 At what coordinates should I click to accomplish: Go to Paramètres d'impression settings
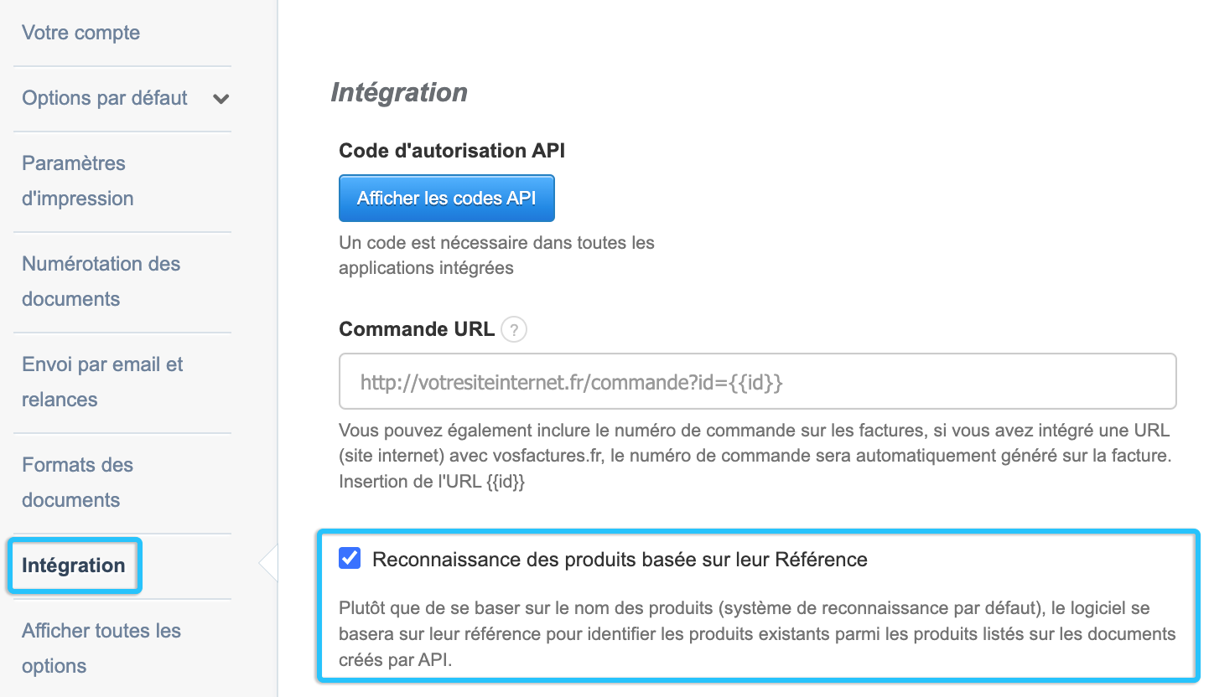(75, 181)
